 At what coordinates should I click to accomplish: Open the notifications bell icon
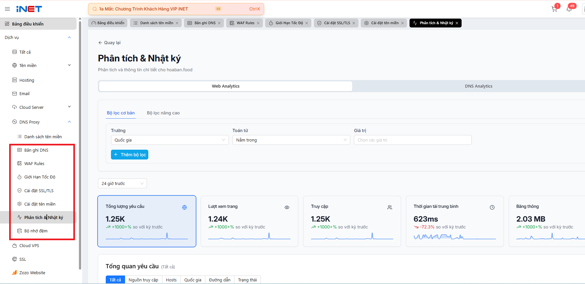[x=569, y=9]
